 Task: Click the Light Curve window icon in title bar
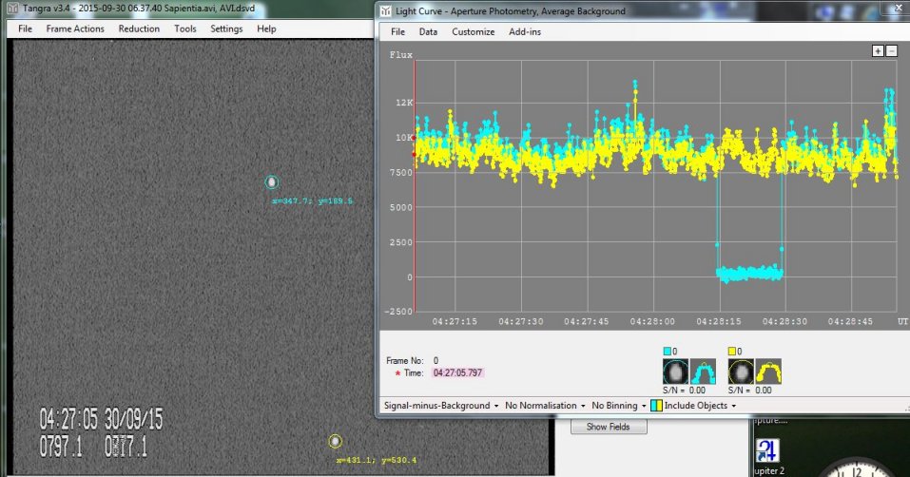pos(386,11)
